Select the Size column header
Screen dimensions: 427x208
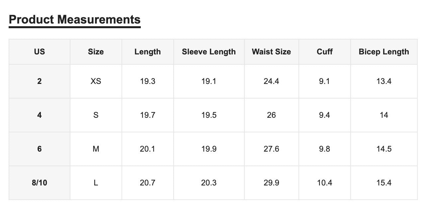point(96,52)
